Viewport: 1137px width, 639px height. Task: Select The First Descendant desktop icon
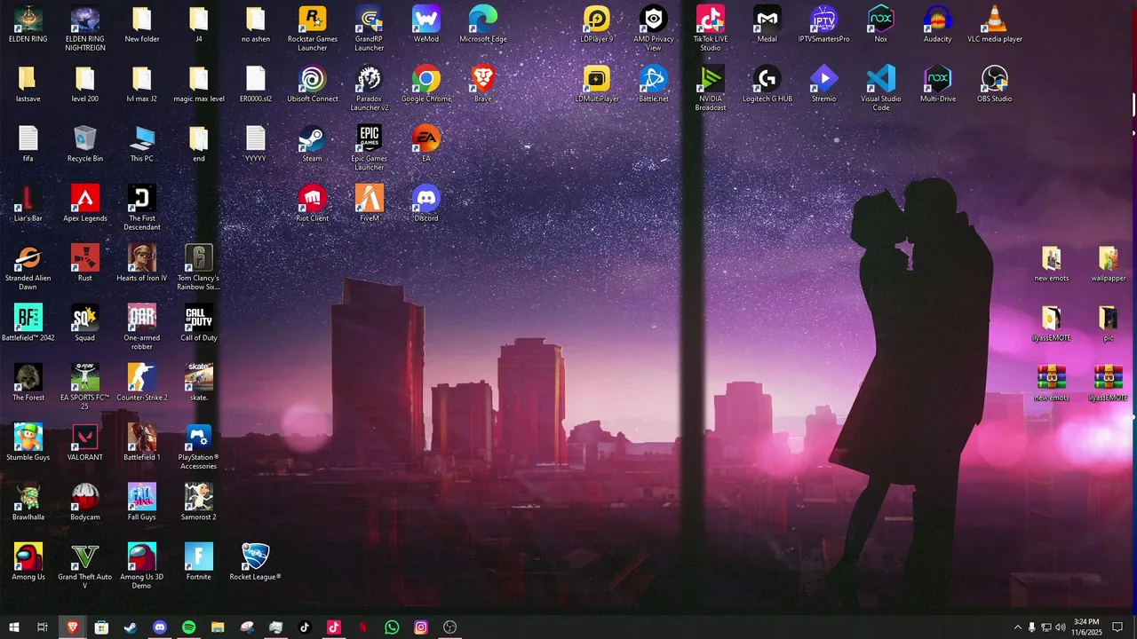tap(142, 207)
